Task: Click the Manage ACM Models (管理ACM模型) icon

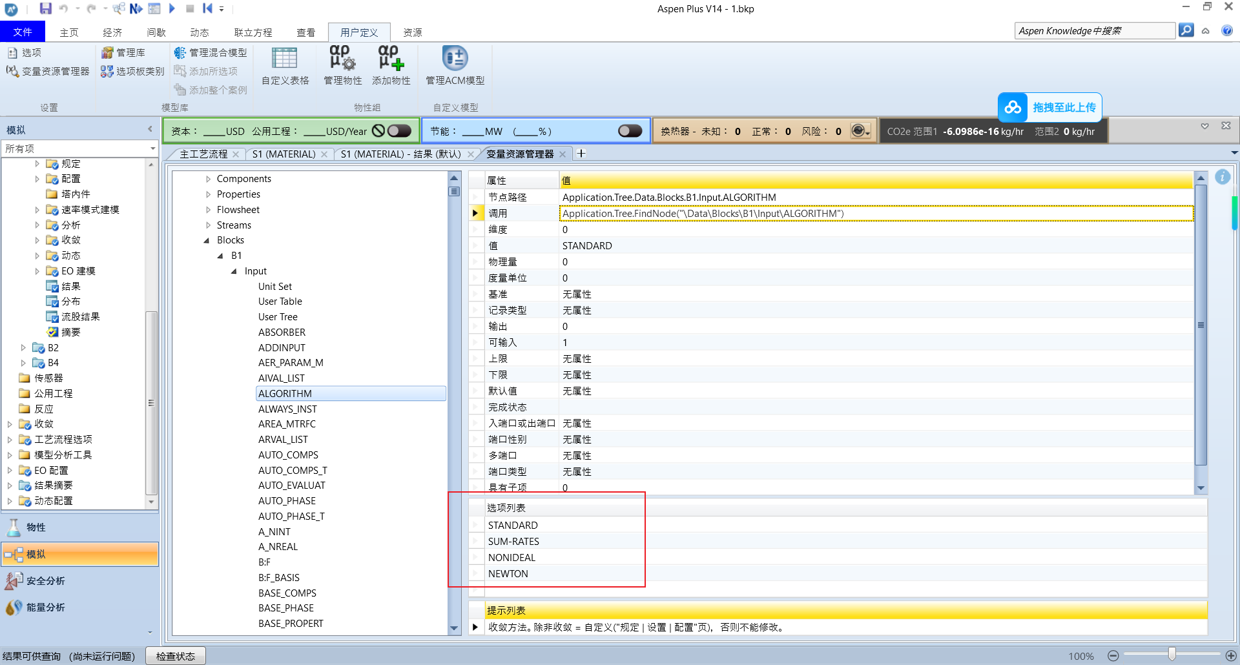Action: (x=455, y=59)
